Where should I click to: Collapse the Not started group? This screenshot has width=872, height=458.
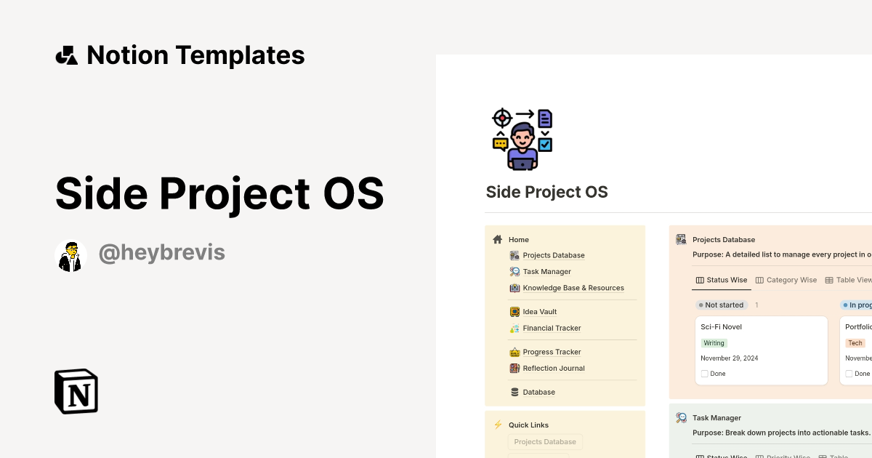coord(722,305)
